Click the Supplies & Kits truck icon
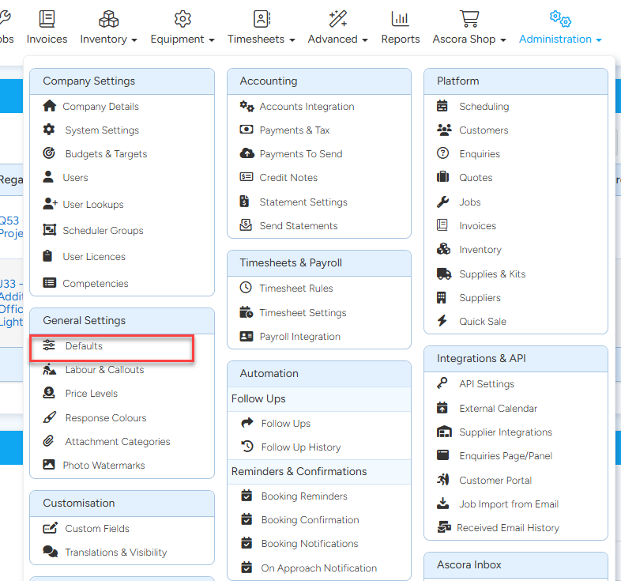This screenshot has width=621, height=581. pos(443,274)
